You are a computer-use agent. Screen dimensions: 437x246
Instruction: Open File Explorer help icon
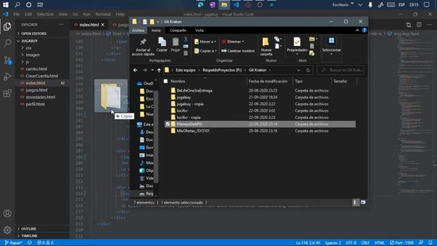click(x=364, y=30)
